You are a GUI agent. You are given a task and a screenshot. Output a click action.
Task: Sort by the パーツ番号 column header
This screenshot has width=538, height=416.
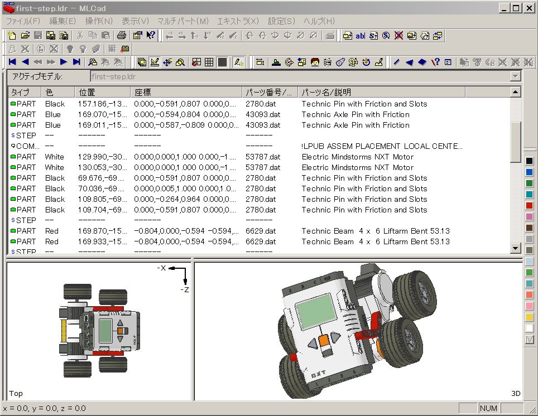pos(270,92)
